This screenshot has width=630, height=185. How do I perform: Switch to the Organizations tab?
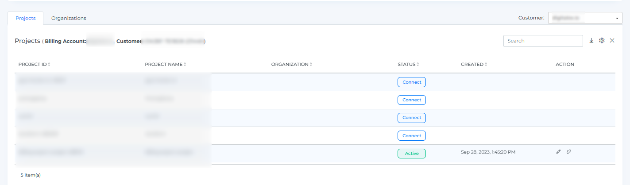[x=69, y=18]
